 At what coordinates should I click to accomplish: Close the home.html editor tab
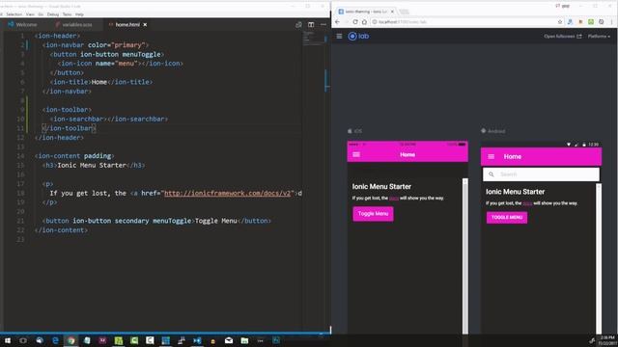pyautogui.click(x=145, y=24)
